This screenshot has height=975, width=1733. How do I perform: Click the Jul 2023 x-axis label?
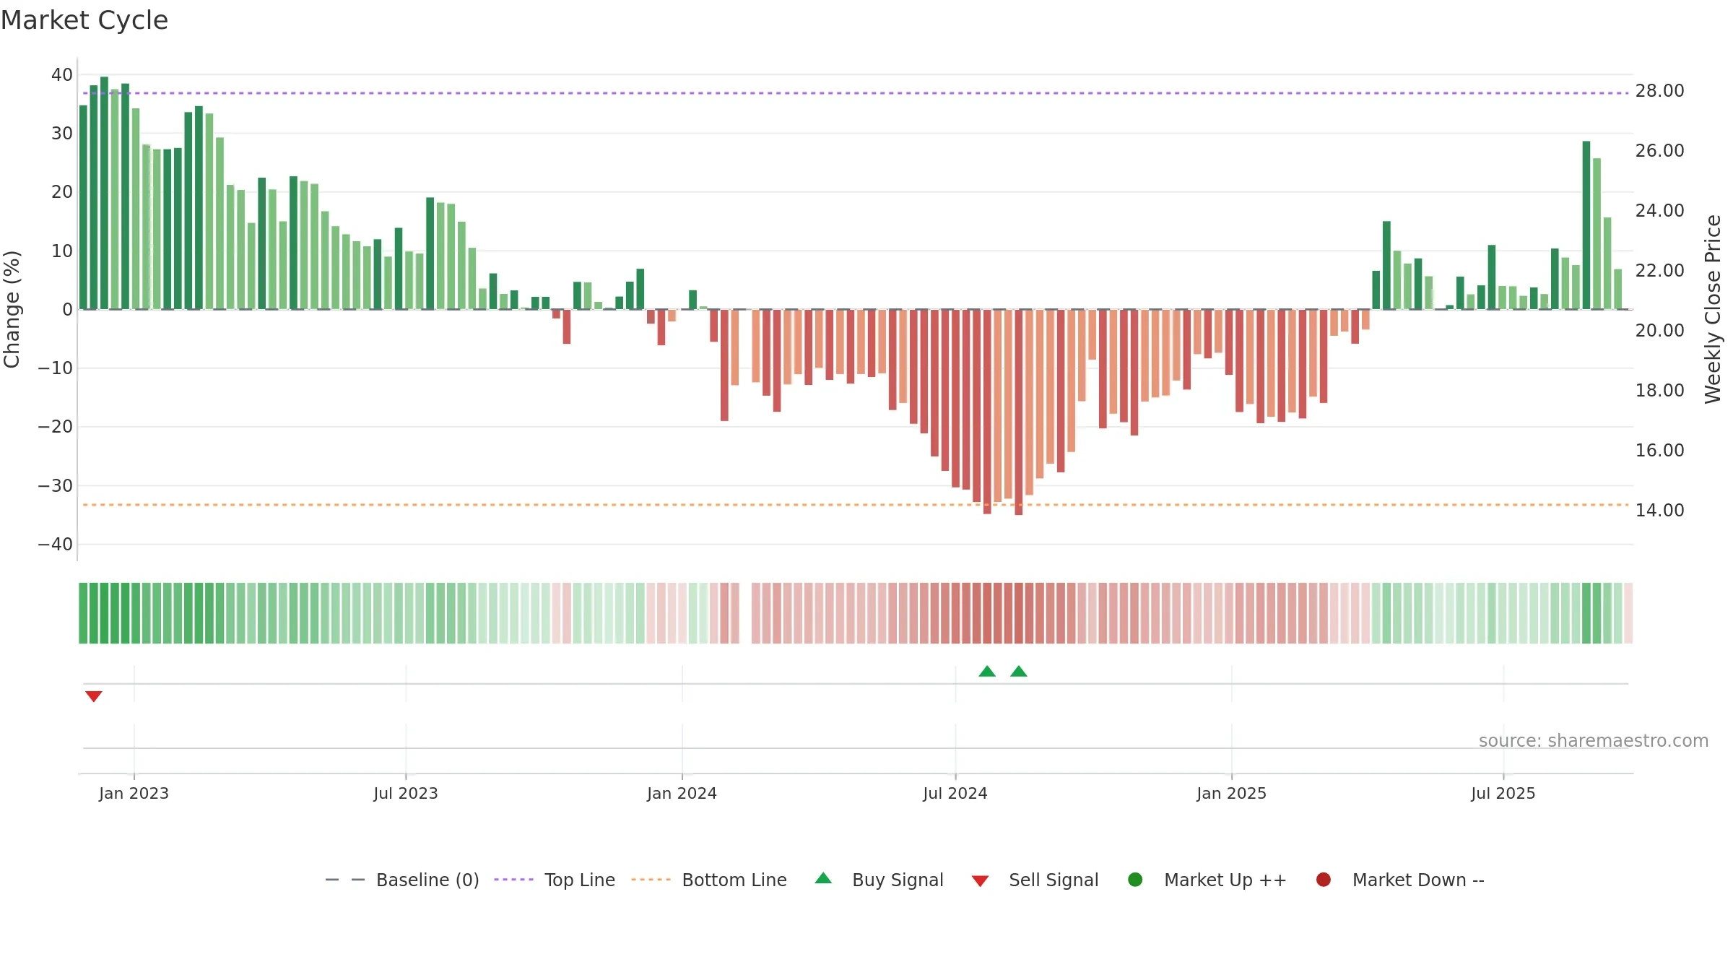tap(406, 793)
